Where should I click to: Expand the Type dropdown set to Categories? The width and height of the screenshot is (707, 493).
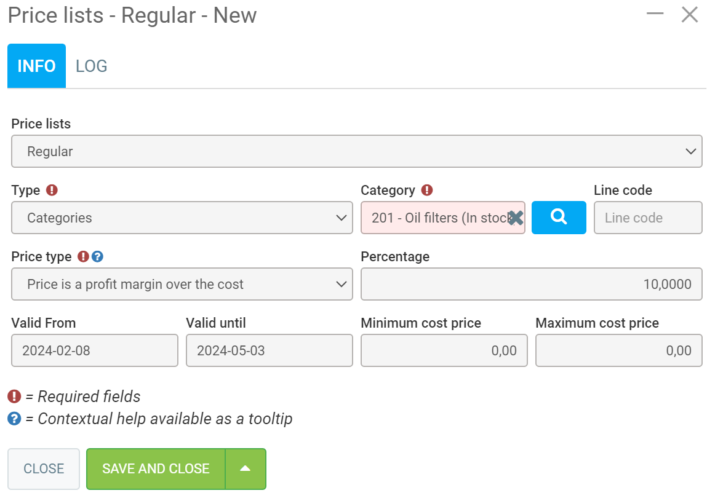click(182, 218)
